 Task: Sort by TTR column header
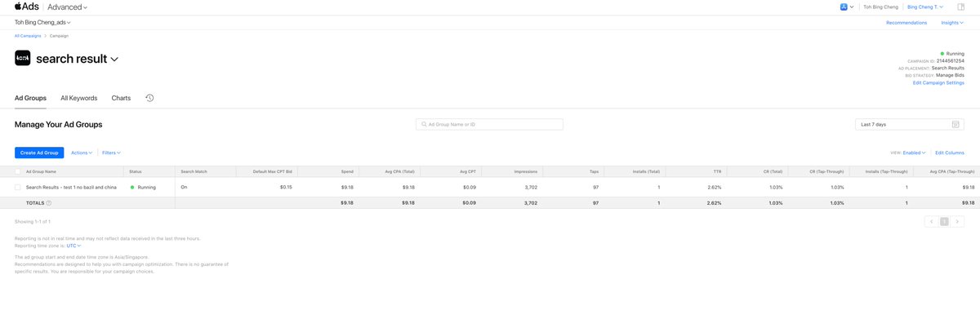point(716,172)
